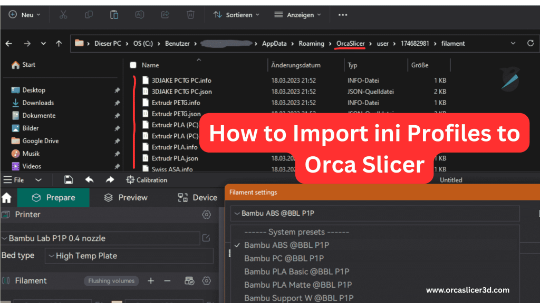The width and height of the screenshot is (540, 303).
Task: Click the Flushing volumes button
Action: click(x=111, y=280)
